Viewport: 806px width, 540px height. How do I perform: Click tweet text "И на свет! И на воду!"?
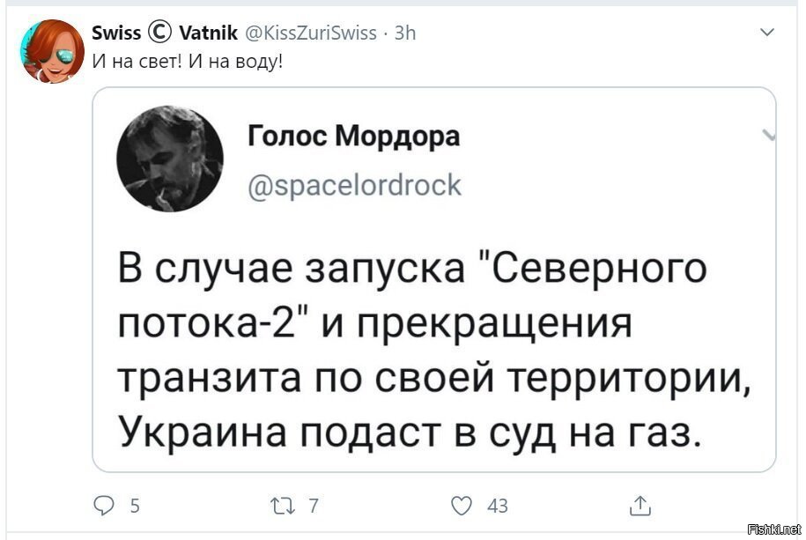point(188,62)
